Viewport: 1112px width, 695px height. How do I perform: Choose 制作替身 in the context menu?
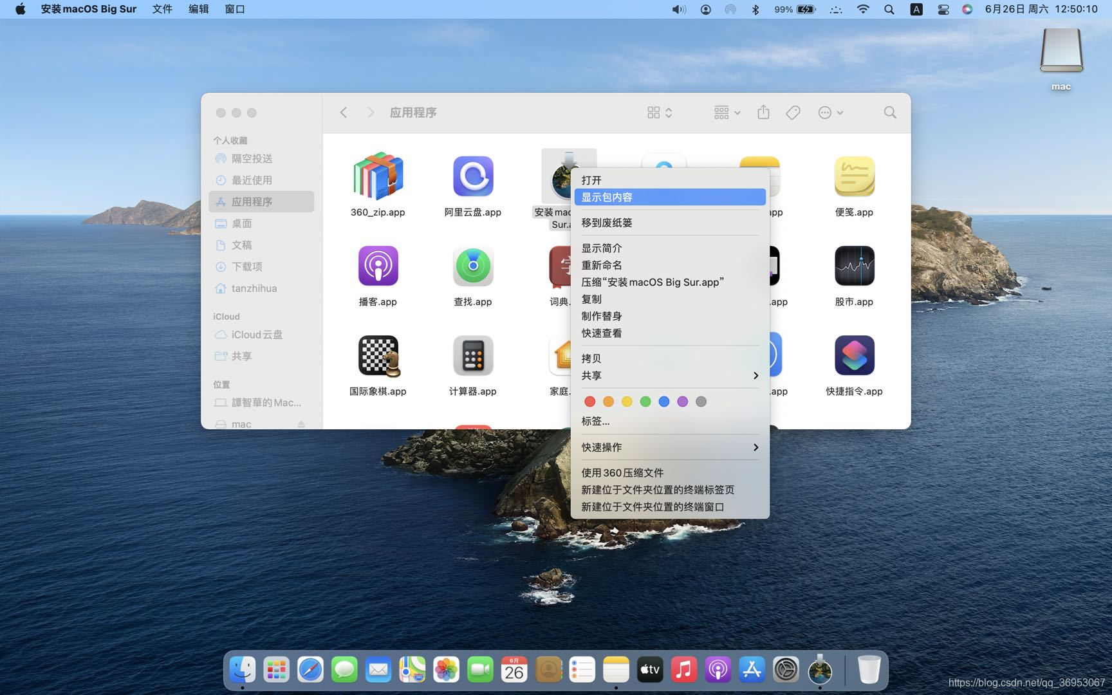[x=670, y=316]
